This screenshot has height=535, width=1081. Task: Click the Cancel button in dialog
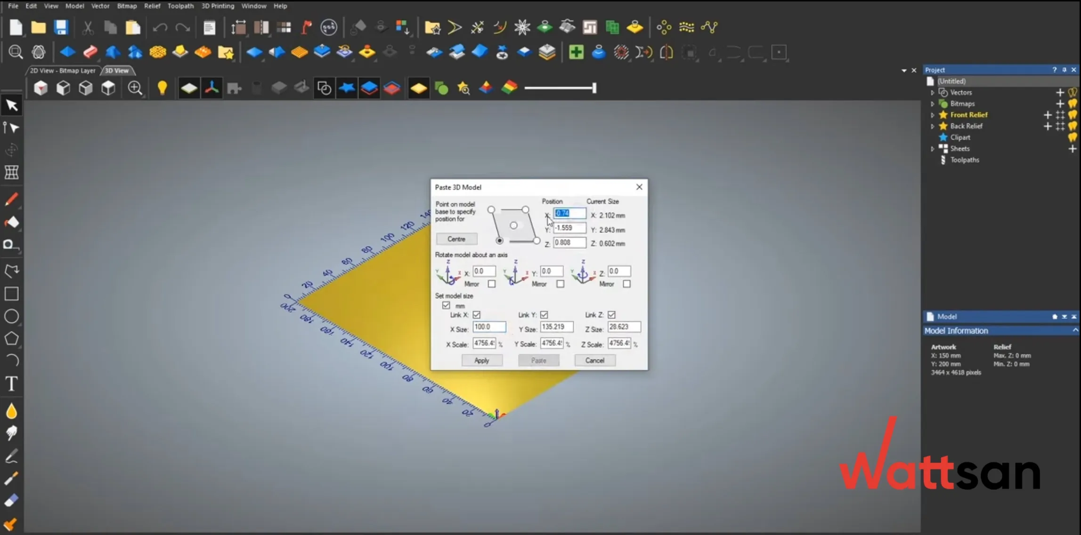(594, 360)
